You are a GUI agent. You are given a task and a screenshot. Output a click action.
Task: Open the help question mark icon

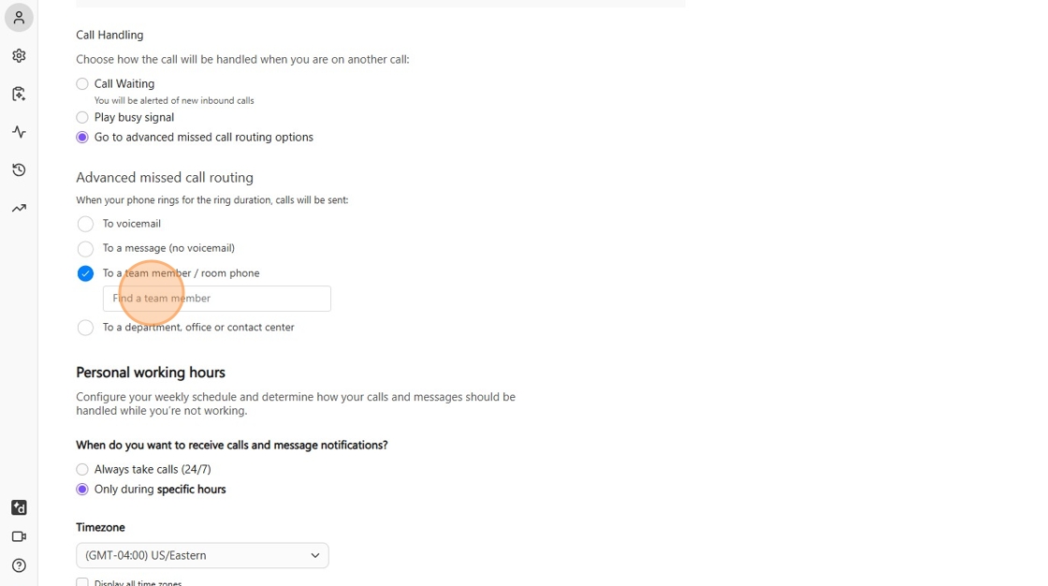[x=19, y=565]
